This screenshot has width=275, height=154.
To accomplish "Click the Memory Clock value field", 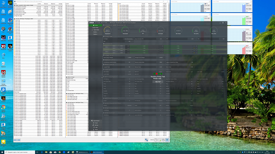I will click(x=160, y=67).
